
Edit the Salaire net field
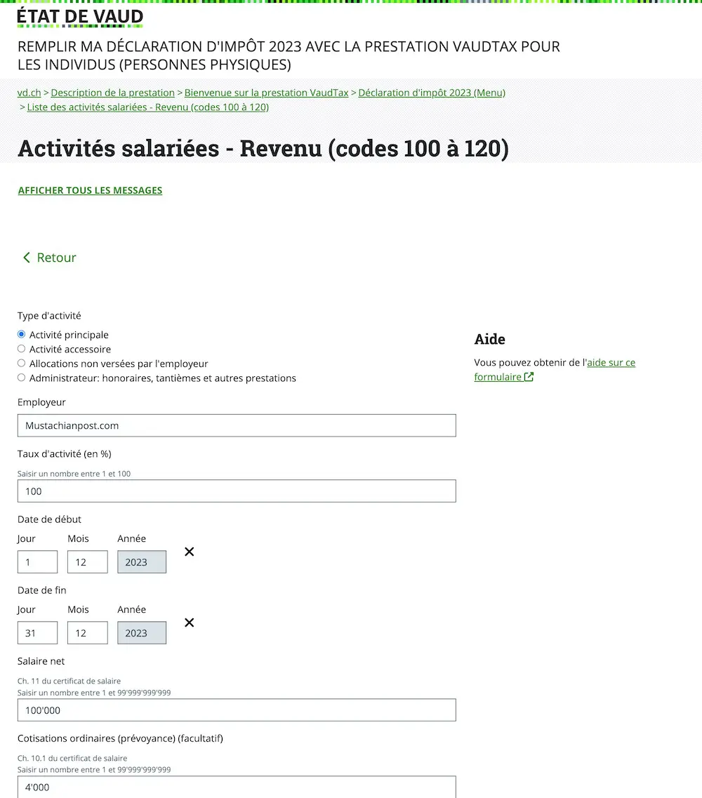click(237, 710)
